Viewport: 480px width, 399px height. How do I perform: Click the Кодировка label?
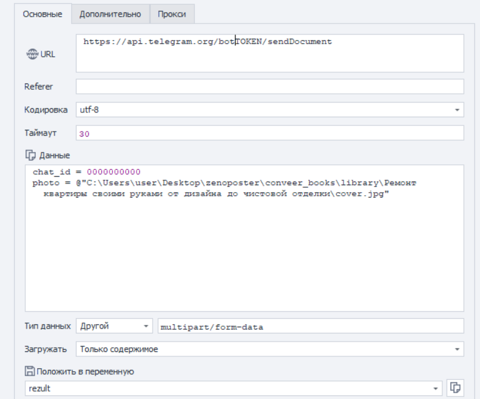(x=46, y=110)
